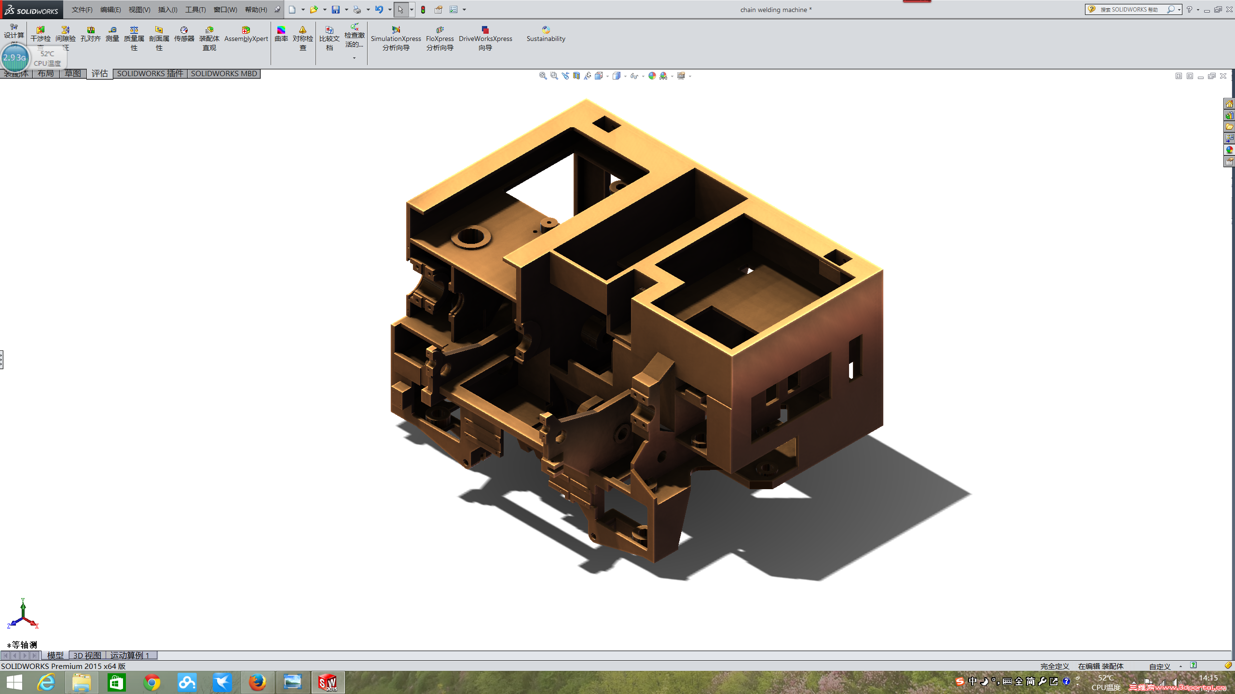
Task: Open the Display Style dropdown
Action: coord(617,76)
